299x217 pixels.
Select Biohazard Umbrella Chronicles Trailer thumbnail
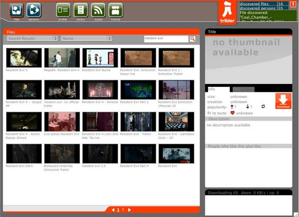pos(62,154)
